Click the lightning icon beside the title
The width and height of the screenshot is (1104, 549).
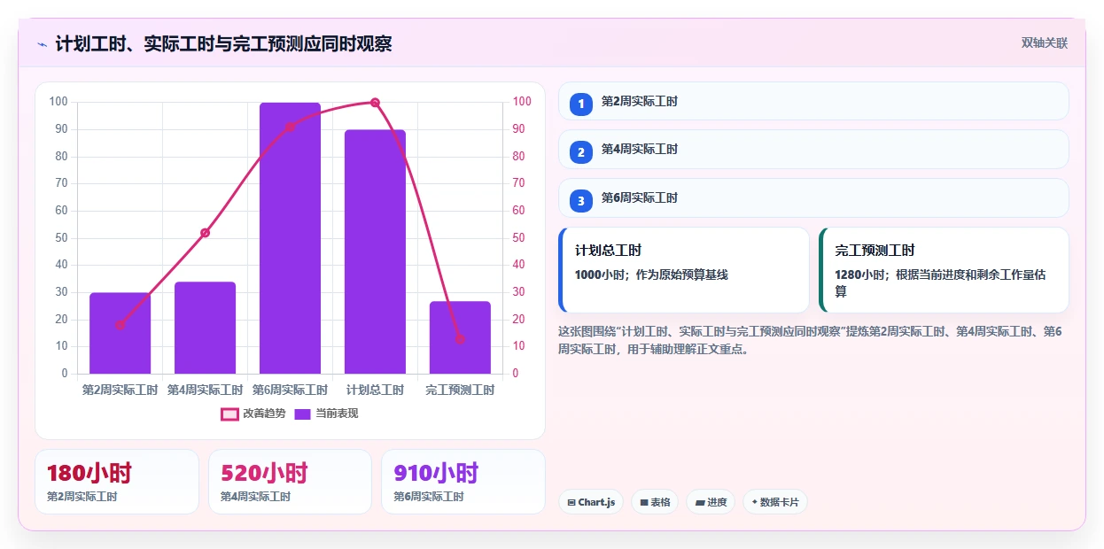point(43,43)
